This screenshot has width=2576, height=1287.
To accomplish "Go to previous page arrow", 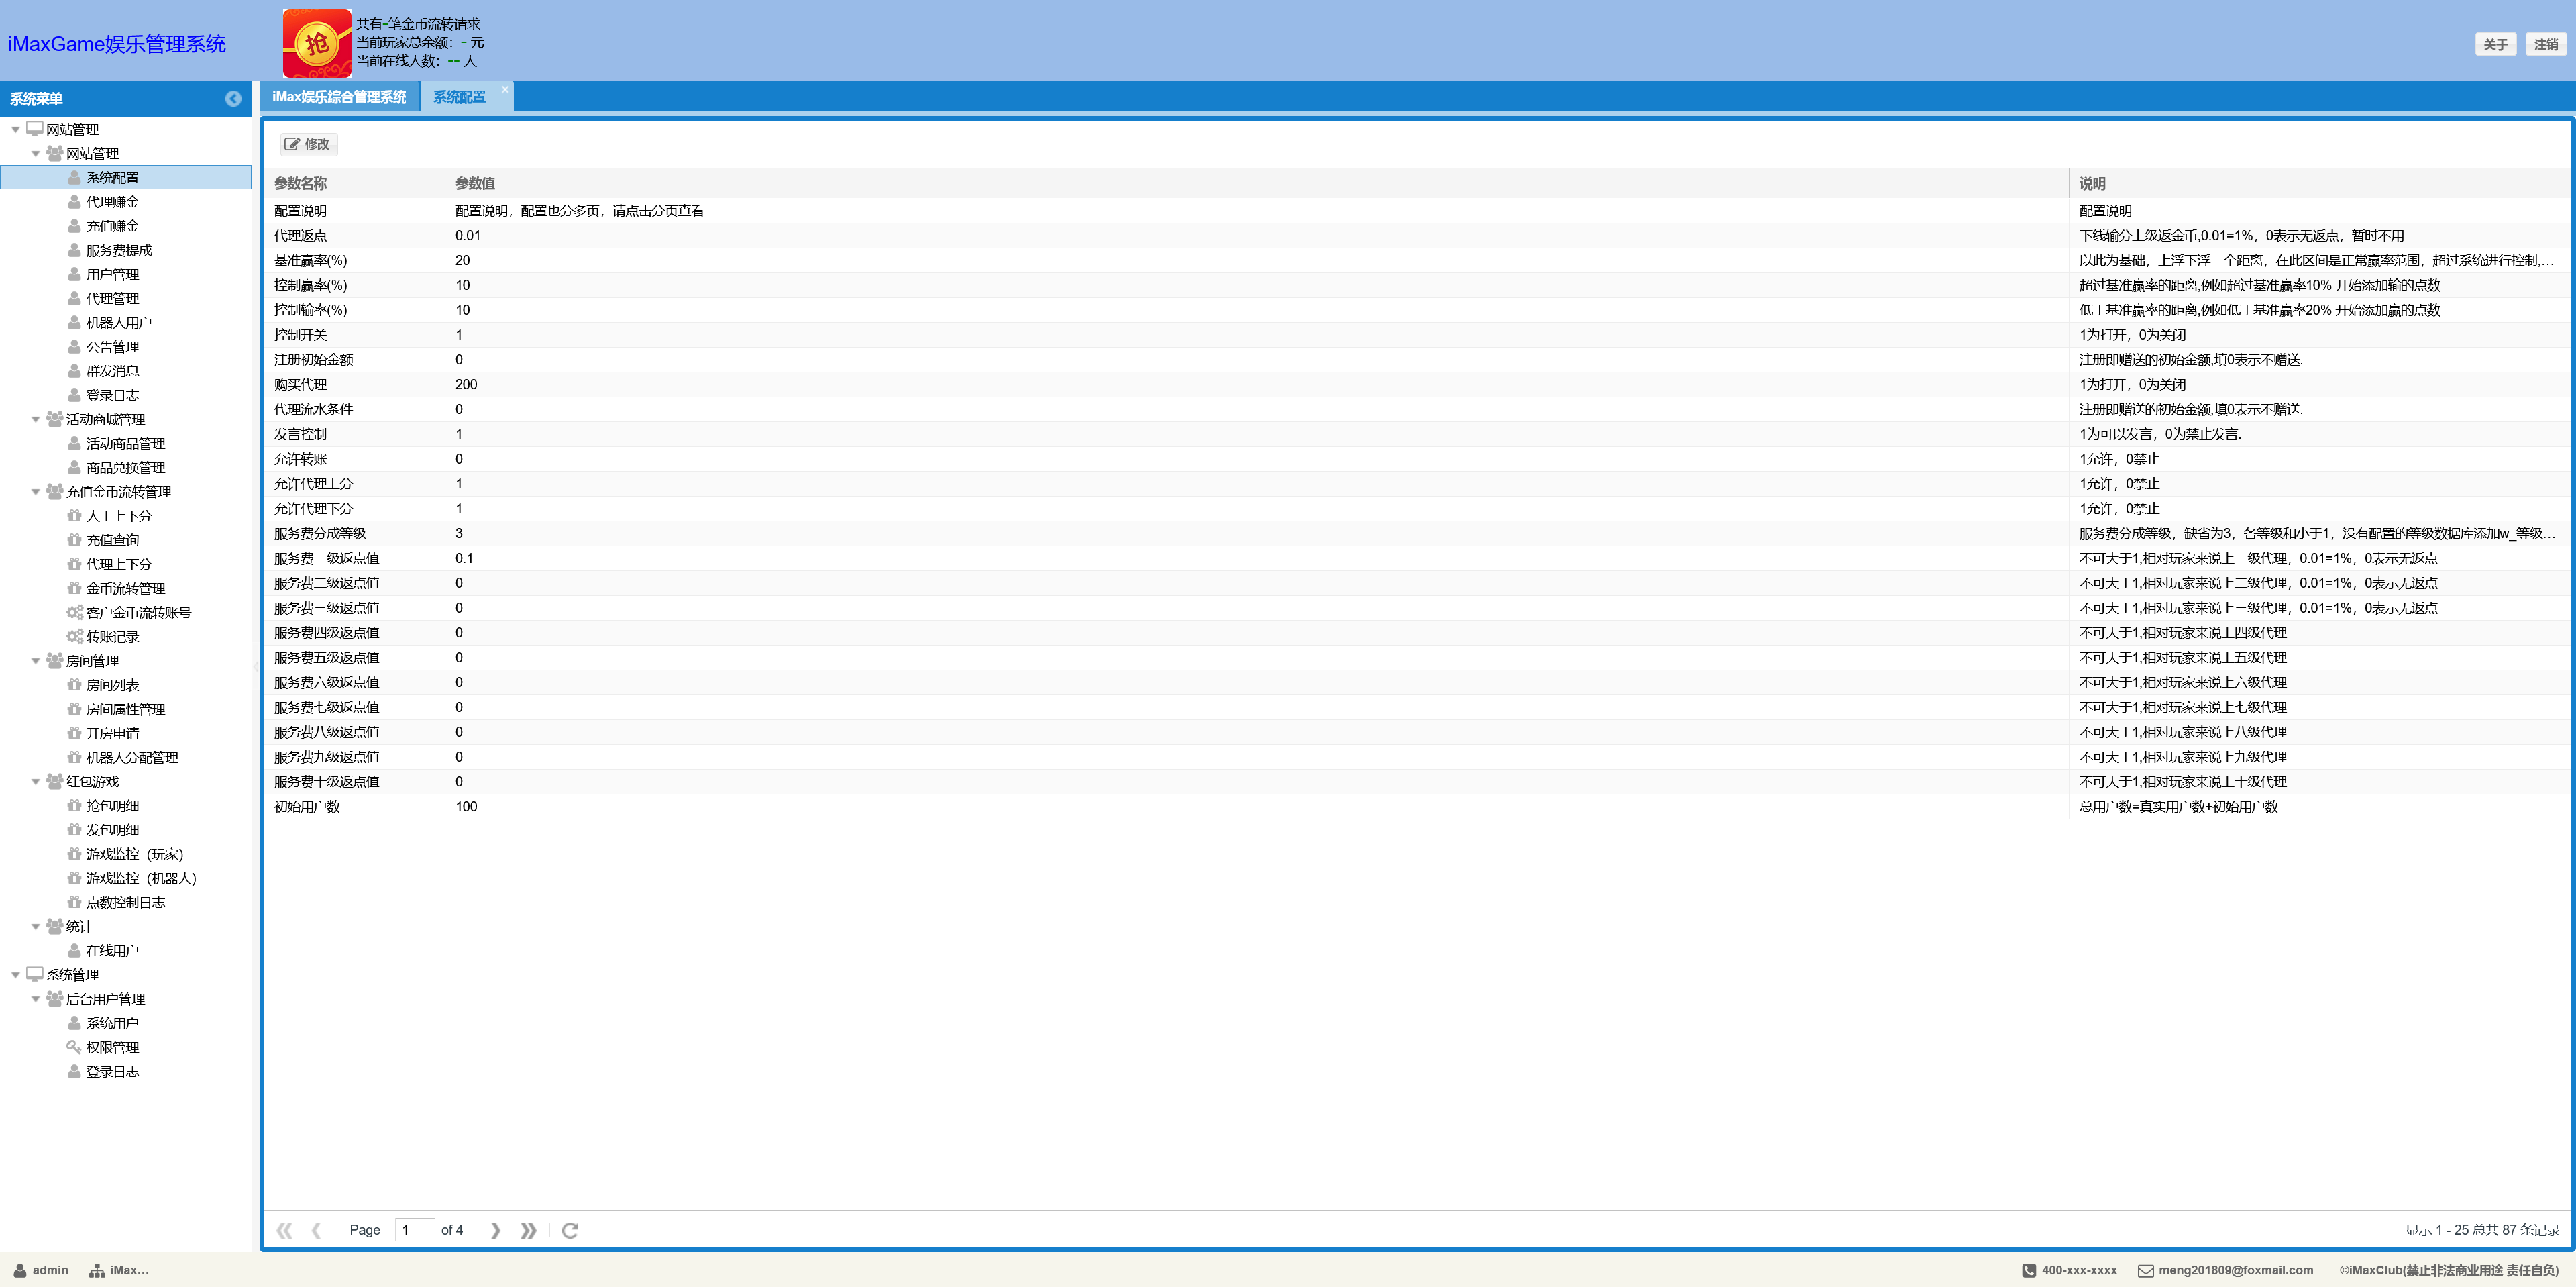I will tap(316, 1230).
